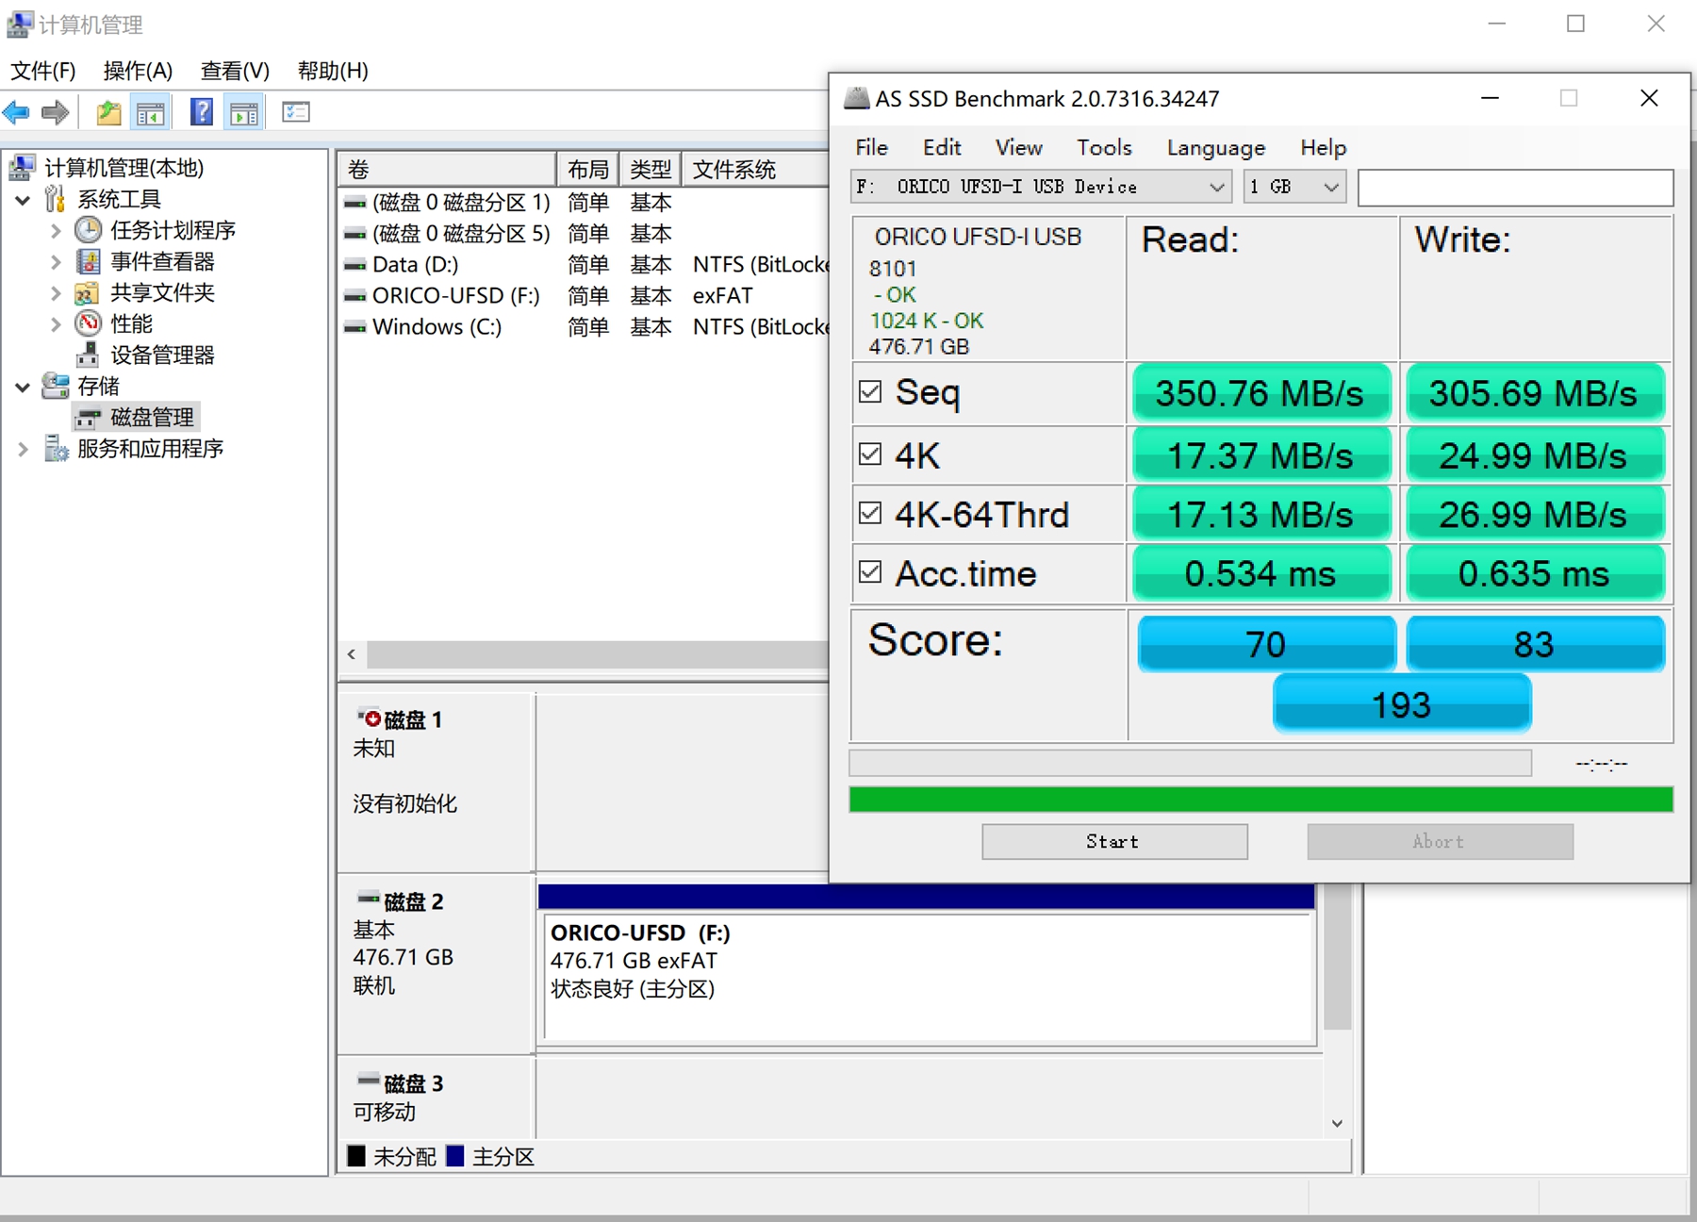This screenshot has width=1697, height=1222.
Task: Click the Start benchmark button
Action: [x=1113, y=841]
